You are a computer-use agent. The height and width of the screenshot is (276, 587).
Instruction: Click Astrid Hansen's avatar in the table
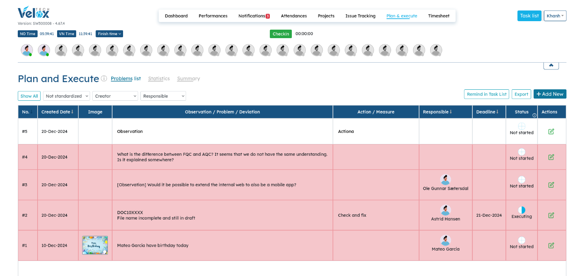click(x=445, y=210)
